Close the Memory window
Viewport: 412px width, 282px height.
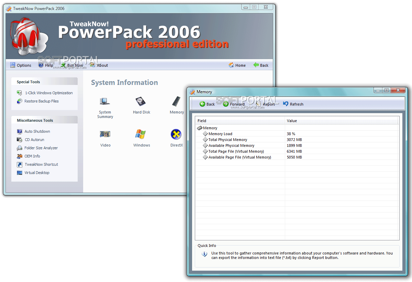click(x=398, y=90)
